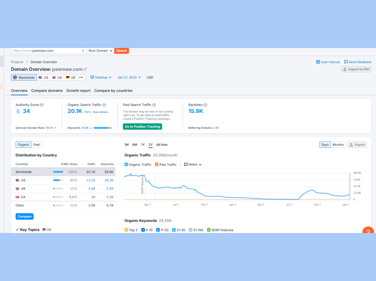Click the three-dots more countries button
This screenshot has height=281, width=376.
click(81, 78)
